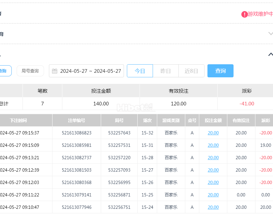The width and height of the screenshot is (273, 215).
Task: Open bet amount link for order 521613082737
Action: click(213, 158)
